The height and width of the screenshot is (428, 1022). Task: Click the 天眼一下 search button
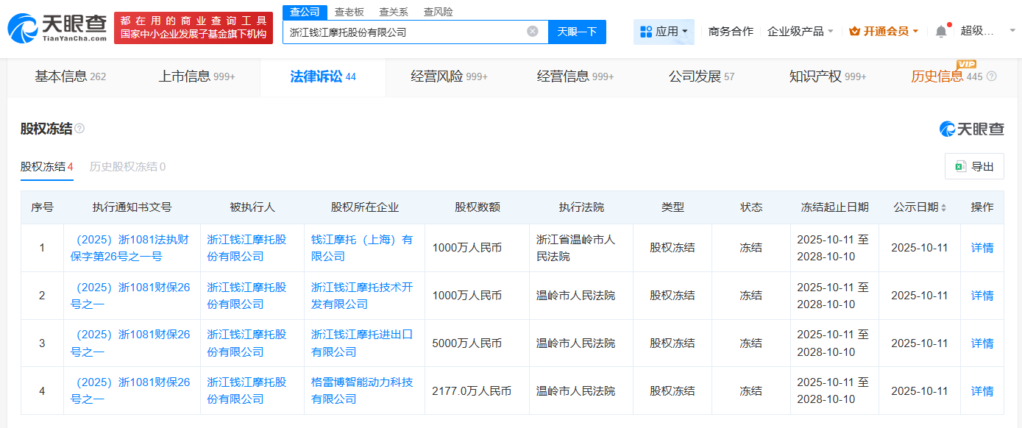[x=577, y=31]
